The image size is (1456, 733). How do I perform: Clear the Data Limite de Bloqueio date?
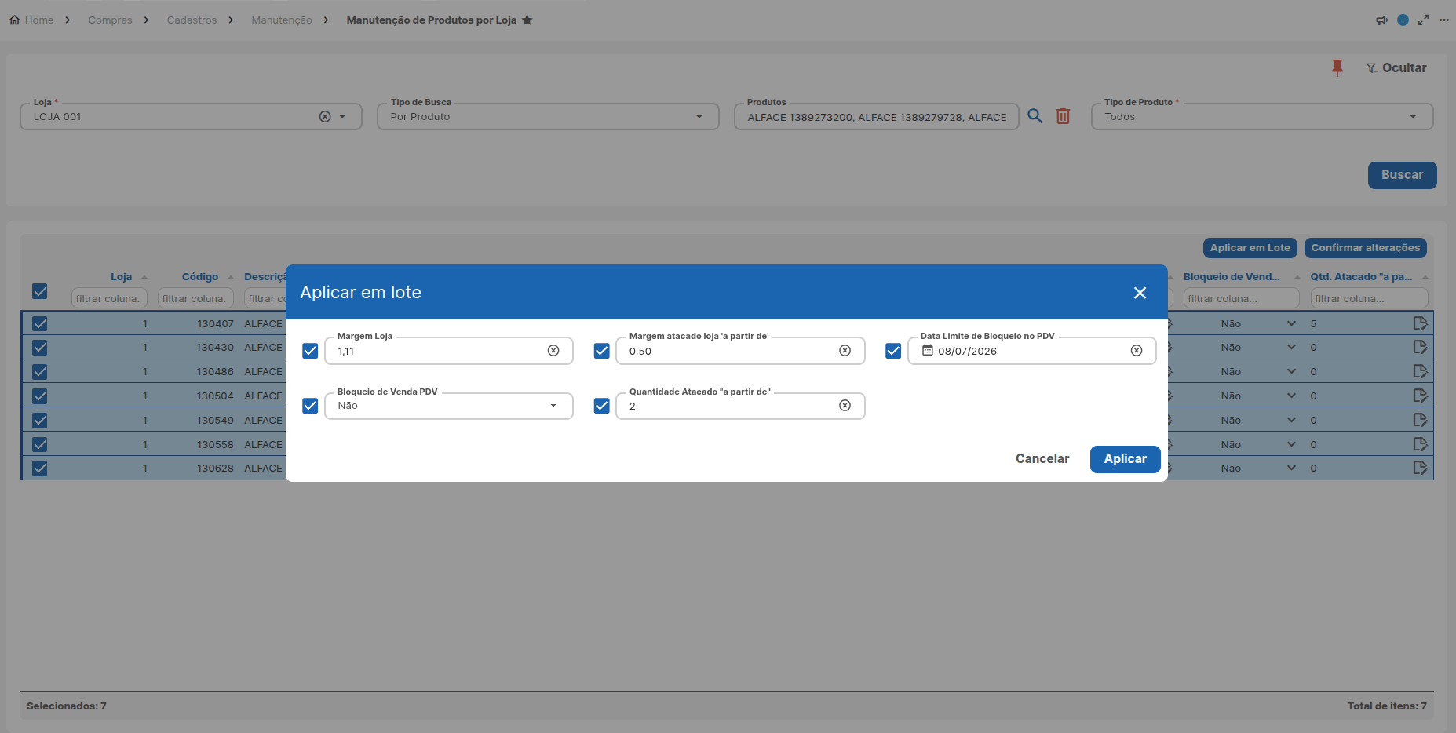tap(1137, 351)
